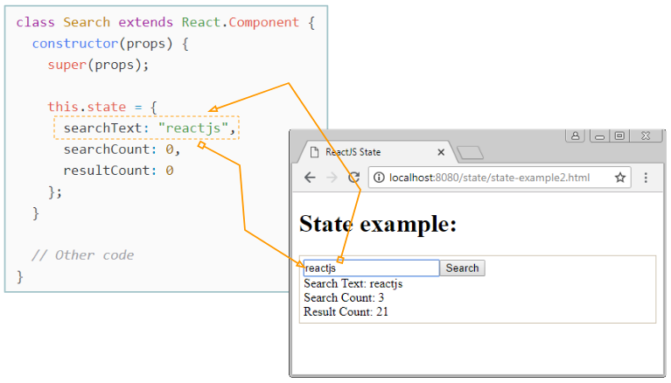Click the 'State example:' heading

tap(378, 224)
